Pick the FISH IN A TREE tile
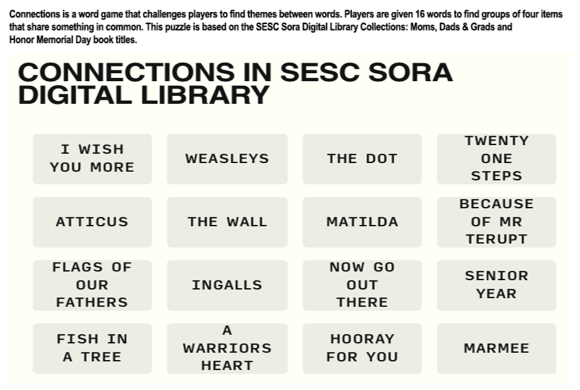 pos(92,349)
